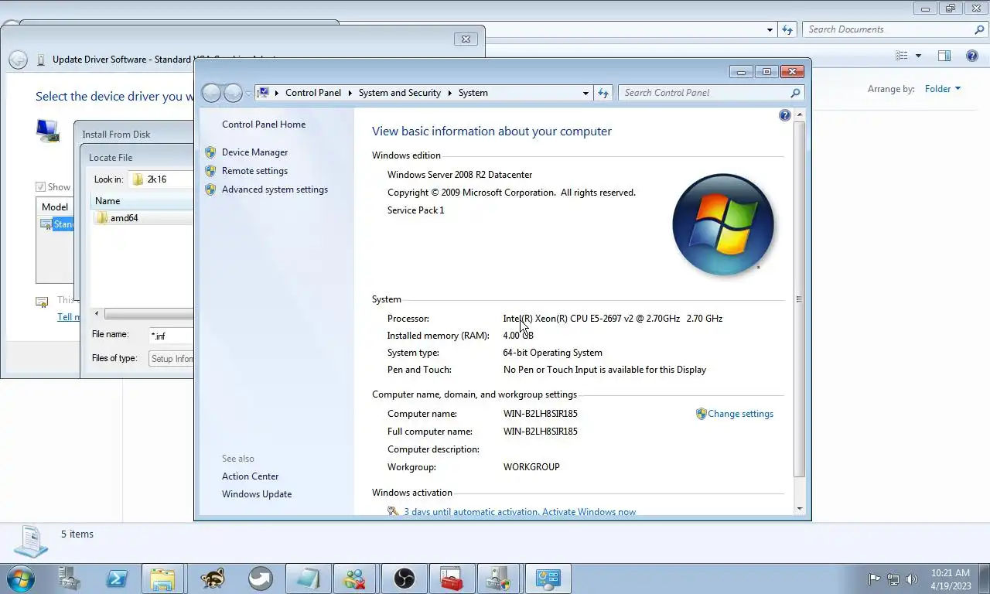The image size is (990, 594).
Task: Select the System and Security breadcrumb
Action: pos(399,93)
